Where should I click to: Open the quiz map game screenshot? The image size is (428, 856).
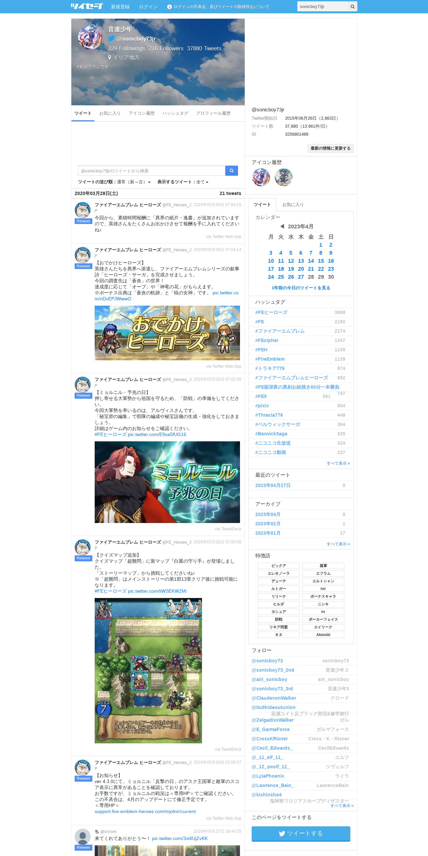[148, 670]
